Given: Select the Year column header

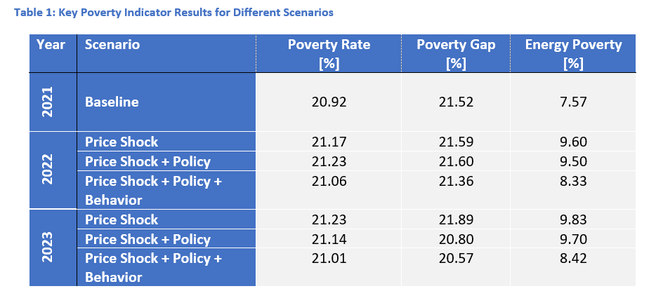Looking at the screenshot, I should (50, 45).
